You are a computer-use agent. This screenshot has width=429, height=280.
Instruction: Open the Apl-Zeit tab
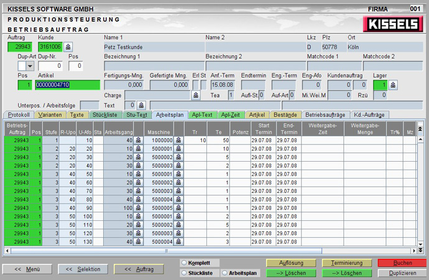[231, 115]
